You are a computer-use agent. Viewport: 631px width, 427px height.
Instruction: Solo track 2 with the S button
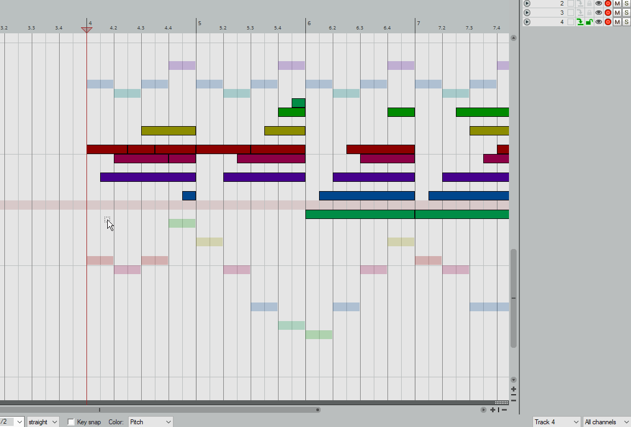click(627, 3)
